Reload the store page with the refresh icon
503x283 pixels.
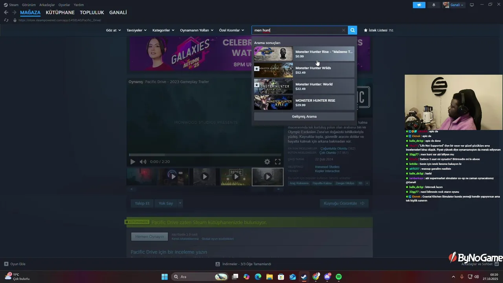[6, 20]
